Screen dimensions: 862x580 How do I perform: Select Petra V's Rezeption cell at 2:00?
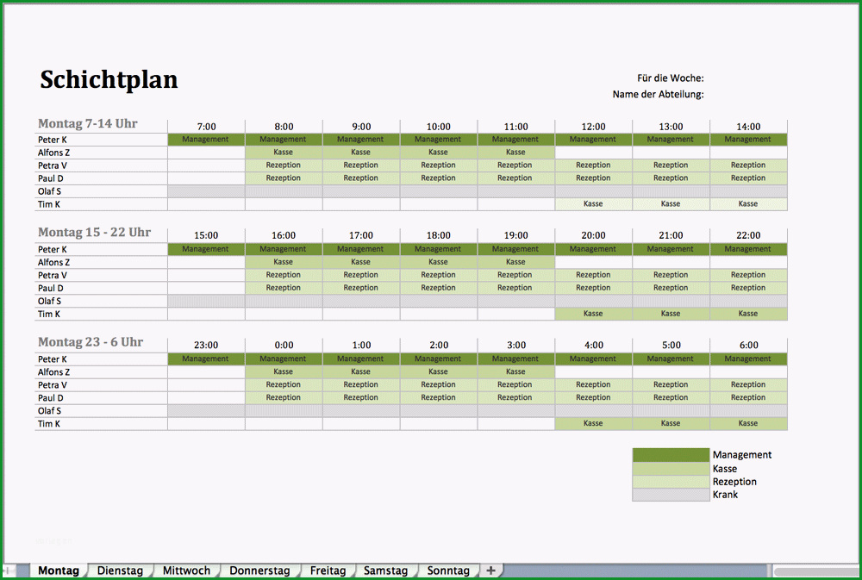438,385
